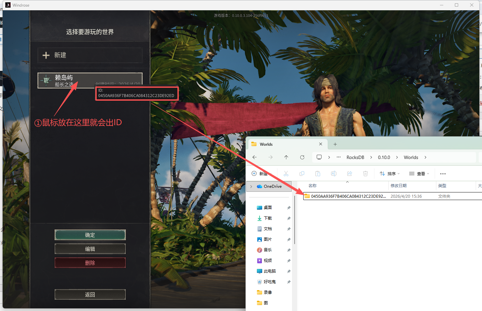Click the share icon in toolbar

pos(350,174)
